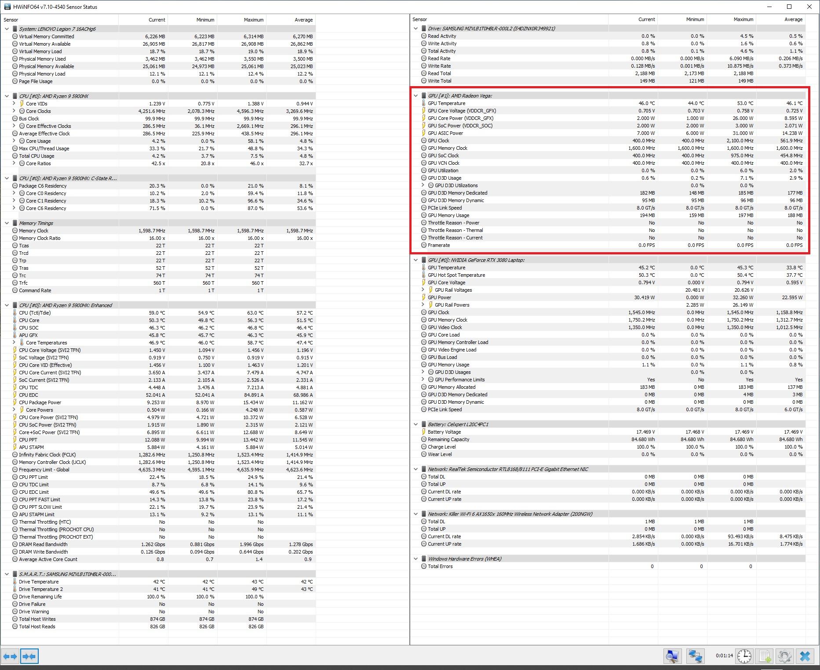Screen dimensions: 820x670
Task: Click the expand columns double-arrow icon
Action: (x=10, y=656)
